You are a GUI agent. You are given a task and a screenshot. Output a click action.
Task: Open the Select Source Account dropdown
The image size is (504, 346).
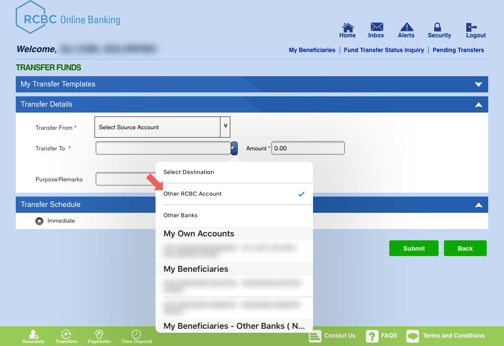coord(162,127)
